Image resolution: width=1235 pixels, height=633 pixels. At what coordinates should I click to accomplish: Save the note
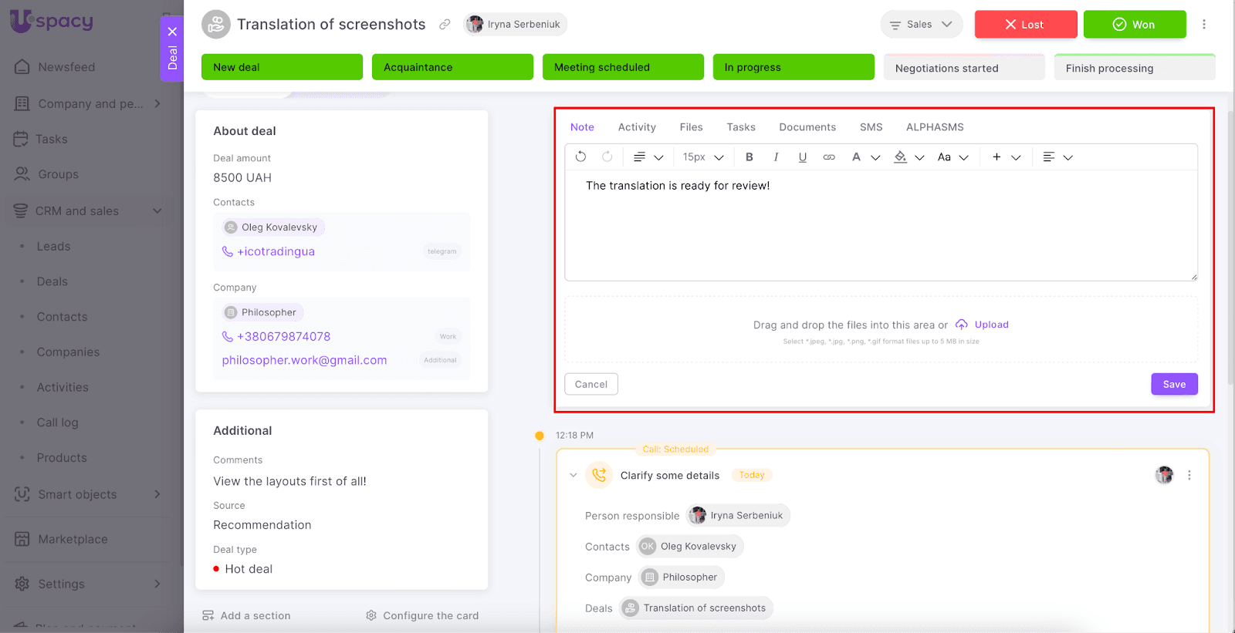[x=1173, y=384]
